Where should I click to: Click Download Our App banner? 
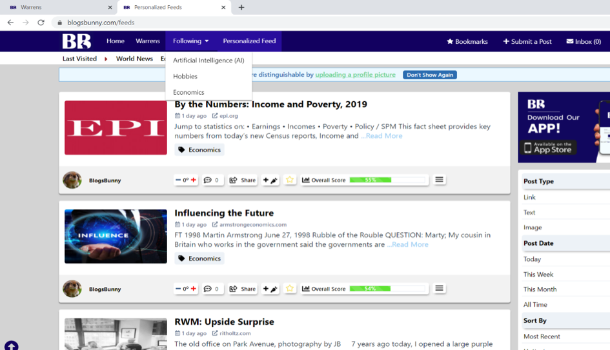(564, 128)
